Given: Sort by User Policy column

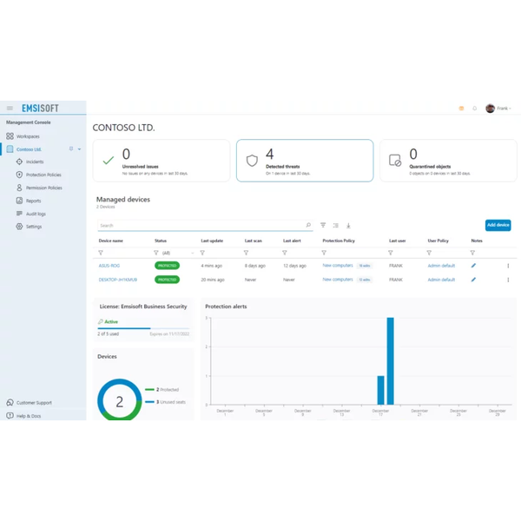Looking at the screenshot, I should click(x=438, y=241).
